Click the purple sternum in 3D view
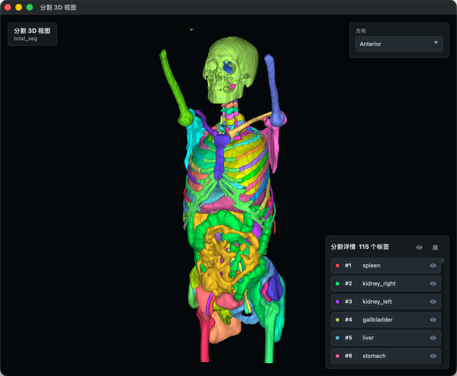Image resolution: width=457 pixels, height=376 pixels. 219,158
